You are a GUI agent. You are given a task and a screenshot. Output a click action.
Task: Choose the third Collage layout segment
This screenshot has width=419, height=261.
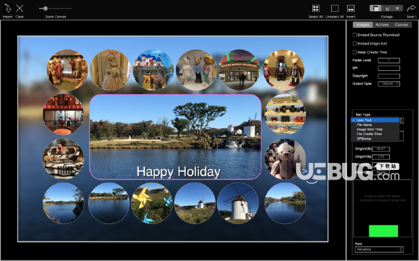397,8
